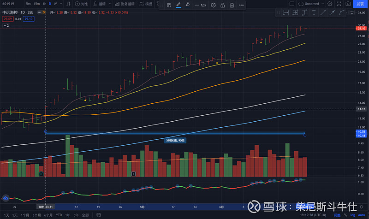Click the reset chart view icon near price axis
Viewport: 369px width, 219px height.
coord(352,12)
